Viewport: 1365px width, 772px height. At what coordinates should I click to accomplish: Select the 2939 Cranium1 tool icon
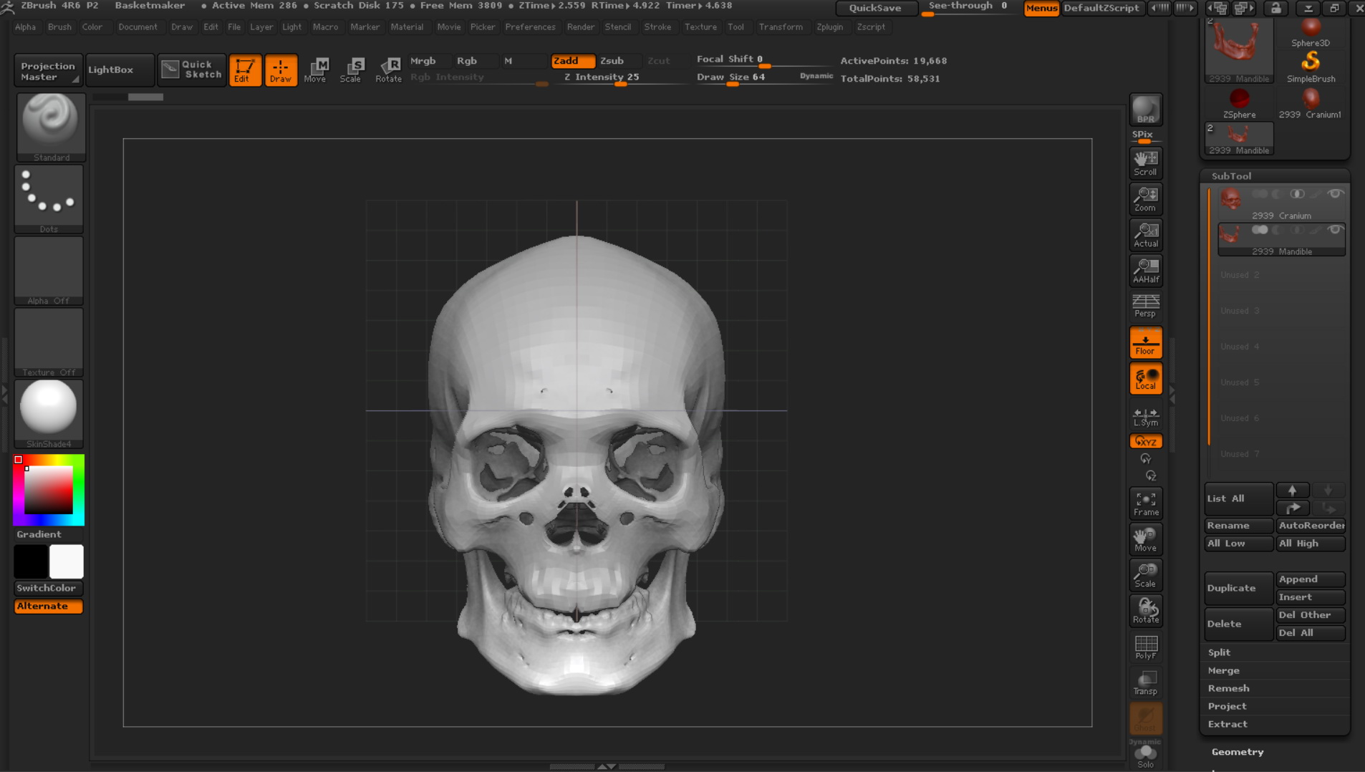[x=1311, y=103]
